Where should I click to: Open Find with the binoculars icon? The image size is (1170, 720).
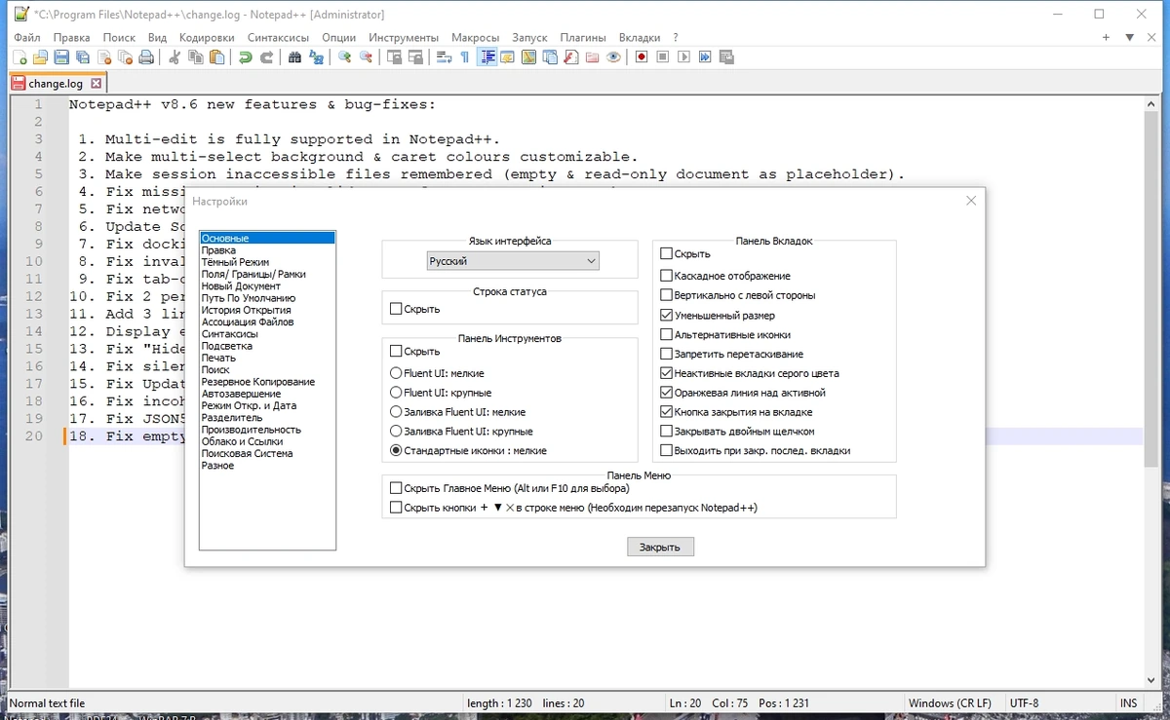click(x=295, y=57)
